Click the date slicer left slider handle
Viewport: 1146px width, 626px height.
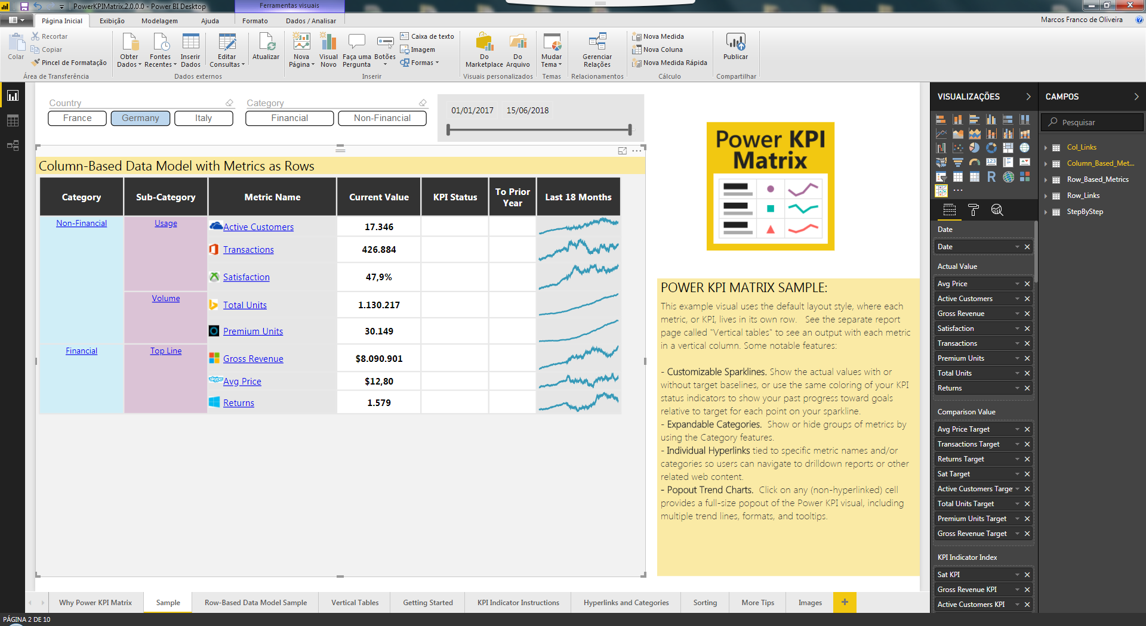pos(448,129)
